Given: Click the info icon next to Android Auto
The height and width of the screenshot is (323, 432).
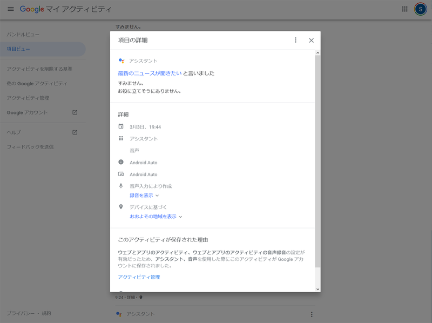Looking at the screenshot, I should point(121,162).
